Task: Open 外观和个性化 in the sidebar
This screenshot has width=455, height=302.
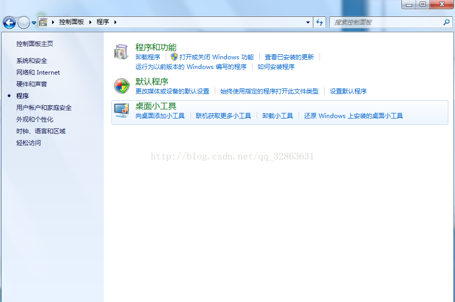Action: pos(35,119)
